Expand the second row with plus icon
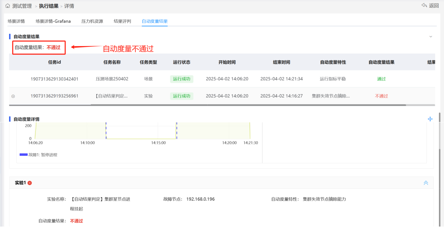The width and height of the screenshot is (444, 229). 13,96
